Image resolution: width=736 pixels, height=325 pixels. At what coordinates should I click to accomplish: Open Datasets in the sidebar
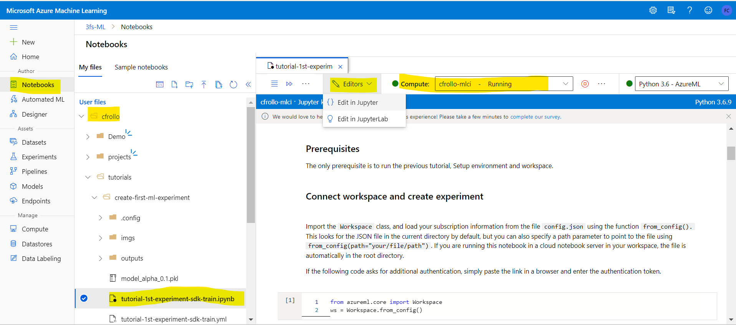pos(28,142)
